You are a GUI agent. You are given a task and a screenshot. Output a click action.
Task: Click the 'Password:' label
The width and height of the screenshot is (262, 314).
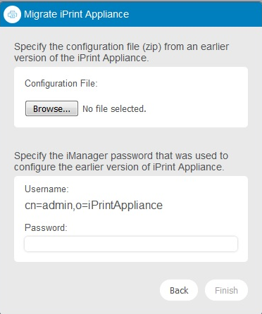pos(46,227)
